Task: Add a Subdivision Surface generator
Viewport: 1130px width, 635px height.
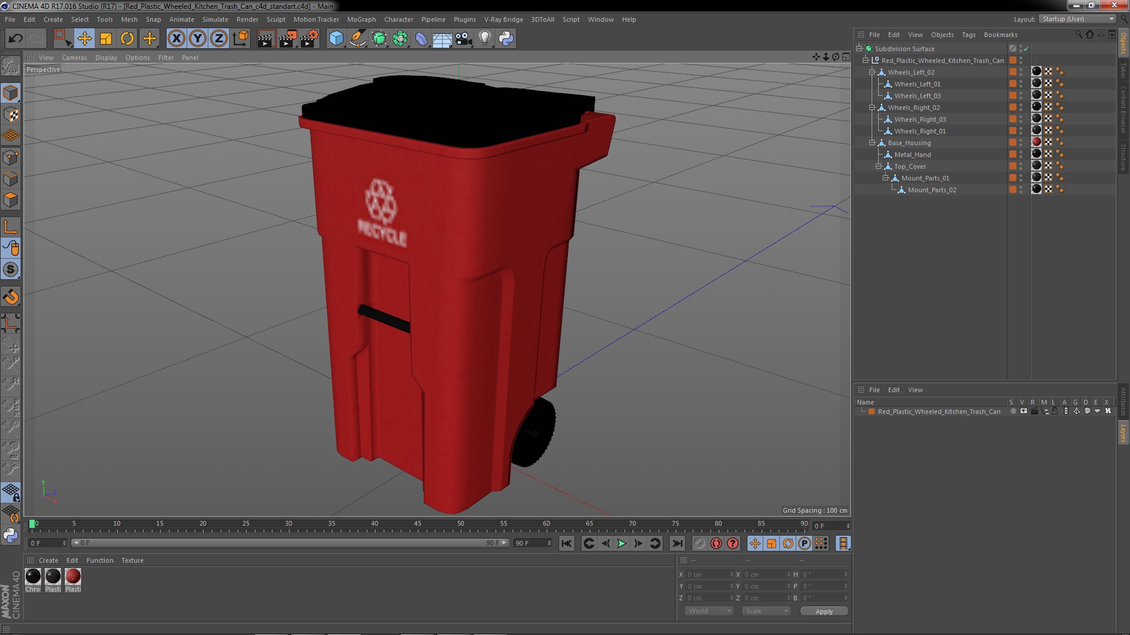Action: point(379,39)
